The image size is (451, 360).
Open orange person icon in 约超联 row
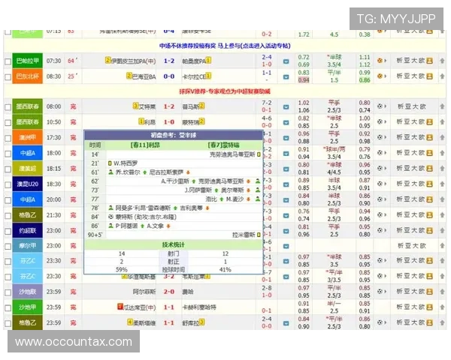pyautogui.click(x=429, y=230)
